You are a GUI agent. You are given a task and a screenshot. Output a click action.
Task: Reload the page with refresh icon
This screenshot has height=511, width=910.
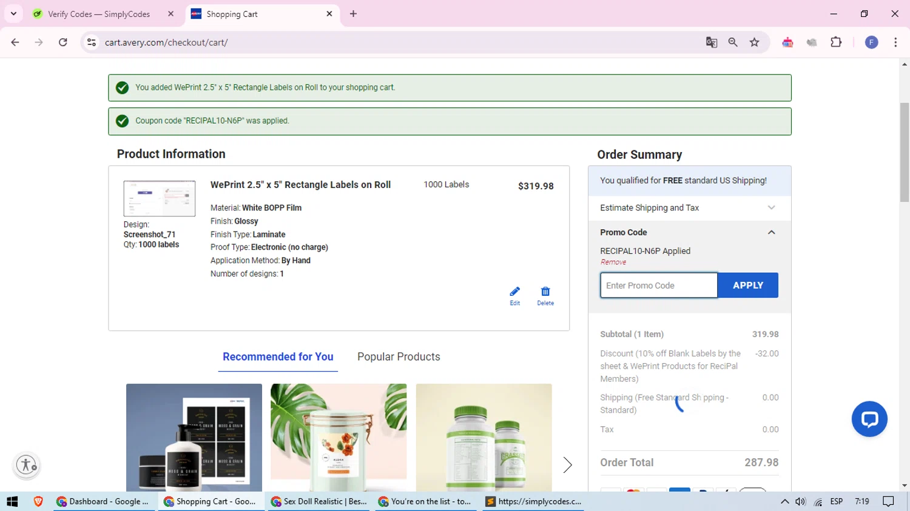point(63,42)
